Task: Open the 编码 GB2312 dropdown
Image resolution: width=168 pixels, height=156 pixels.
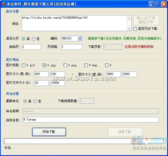Action: click(80, 39)
